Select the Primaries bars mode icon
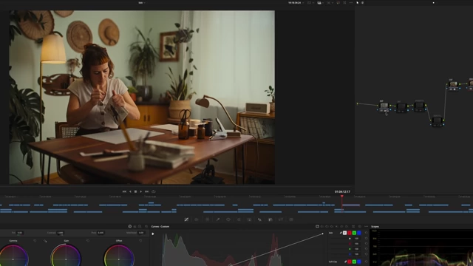473x266 pixels. [x=135, y=227]
